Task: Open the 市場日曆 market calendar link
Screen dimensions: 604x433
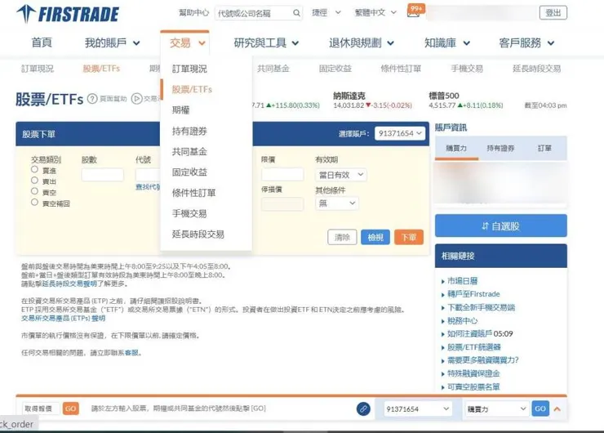Action: click(462, 281)
